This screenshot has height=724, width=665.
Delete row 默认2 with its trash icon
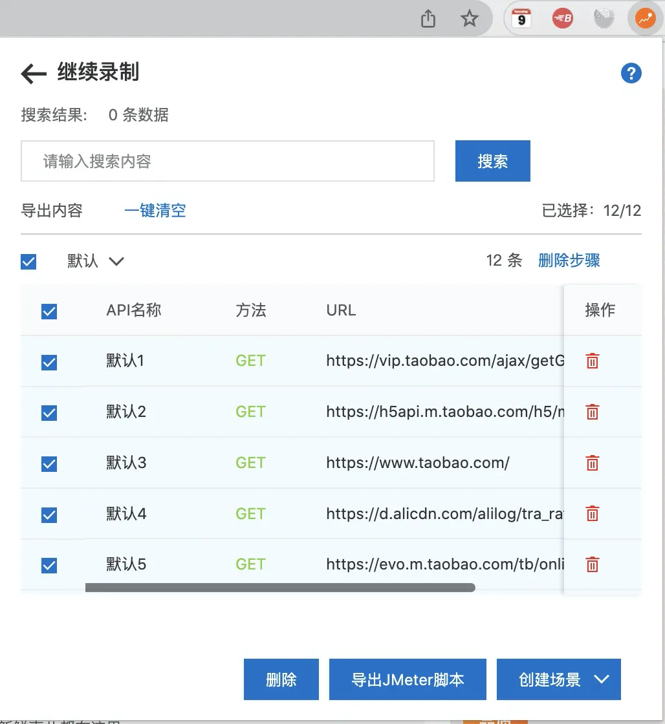(x=593, y=411)
